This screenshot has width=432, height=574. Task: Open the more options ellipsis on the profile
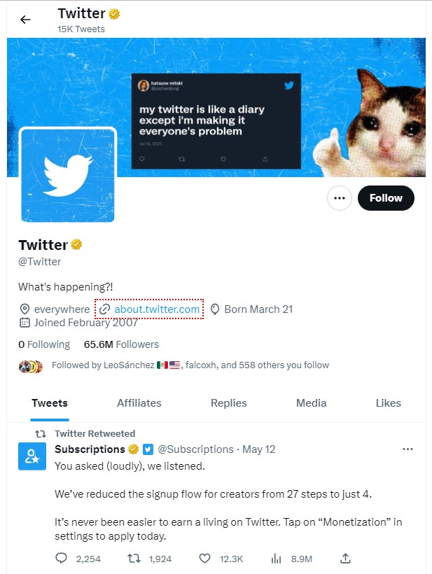pos(339,198)
